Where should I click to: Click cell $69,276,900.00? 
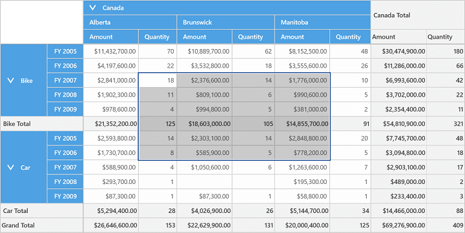coord(398,226)
